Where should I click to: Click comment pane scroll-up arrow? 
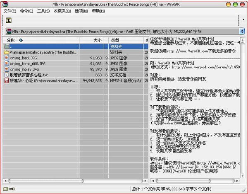pyautogui.click(x=242, y=40)
